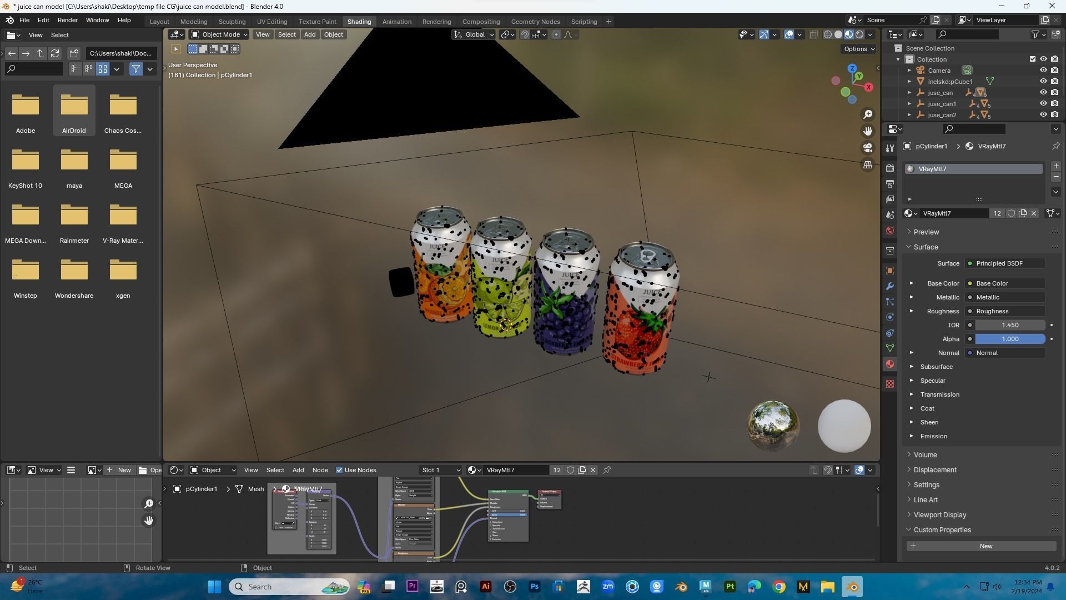Hide Camera in viewport via eye icon

[x=1043, y=71]
